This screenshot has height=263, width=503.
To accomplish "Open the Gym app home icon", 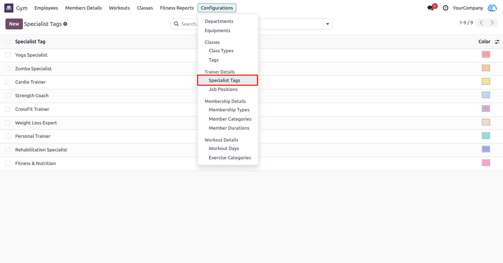I will pyautogui.click(x=9, y=8).
